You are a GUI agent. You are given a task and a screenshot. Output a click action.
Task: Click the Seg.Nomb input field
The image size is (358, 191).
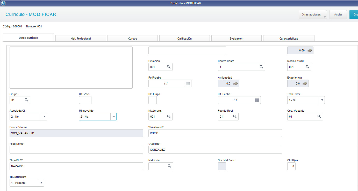tap(76, 150)
